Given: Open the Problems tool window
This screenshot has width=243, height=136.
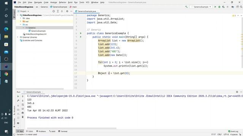Looking at the screenshot, I should 41,131.
